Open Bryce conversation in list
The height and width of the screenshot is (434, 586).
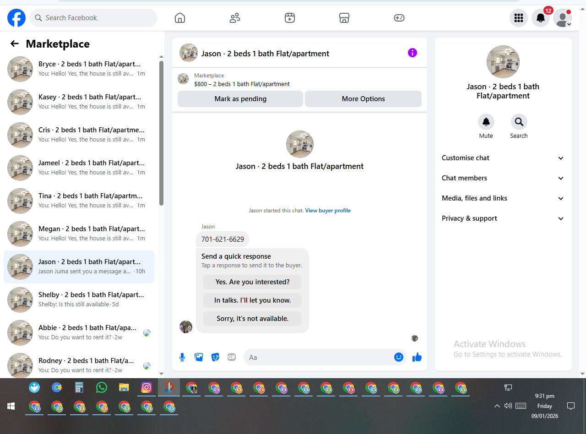(x=79, y=69)
